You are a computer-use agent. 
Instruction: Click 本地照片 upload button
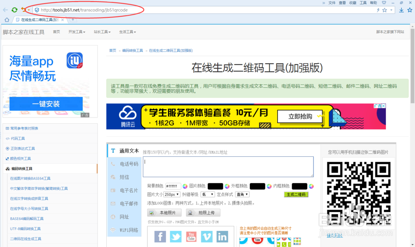point(164,213)
